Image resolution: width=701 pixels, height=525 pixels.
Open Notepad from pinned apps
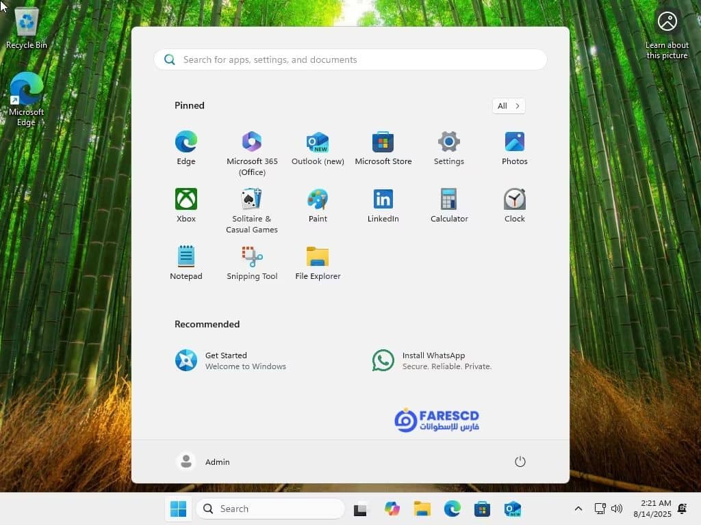(x=186, y=263)
